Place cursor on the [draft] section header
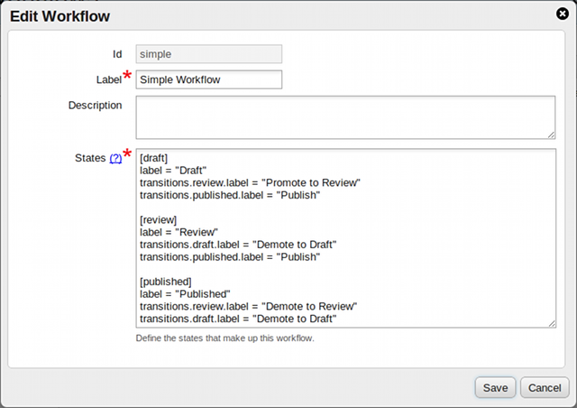577x408 pixels. click(x=155, y=157)
